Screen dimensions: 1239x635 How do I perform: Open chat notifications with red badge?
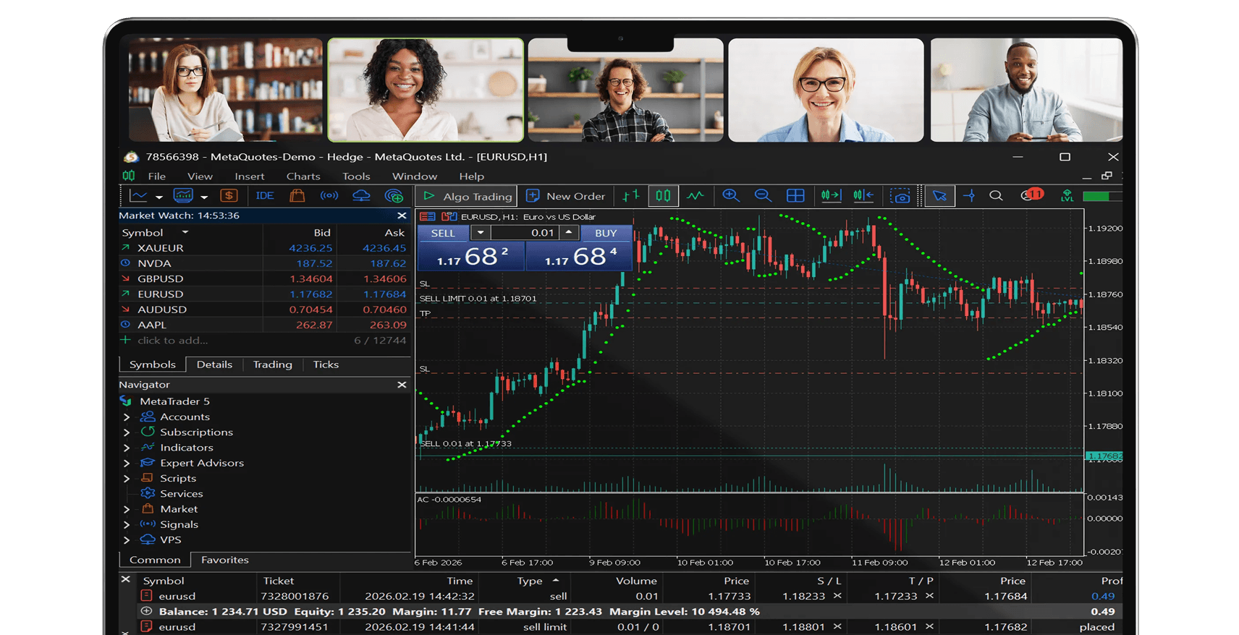[x=1031, y=195]
